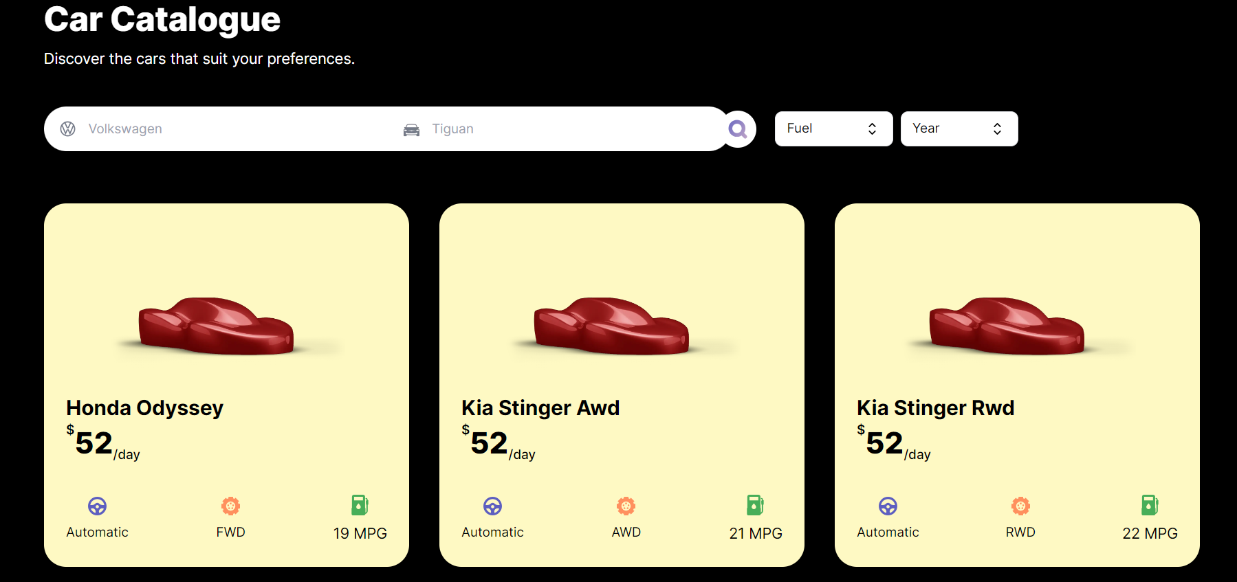Image resolution: width=1237 pixels, height=582 pixels.
Task: Click the Honda Odyssey title text
Action: click(x=144, y=408)
